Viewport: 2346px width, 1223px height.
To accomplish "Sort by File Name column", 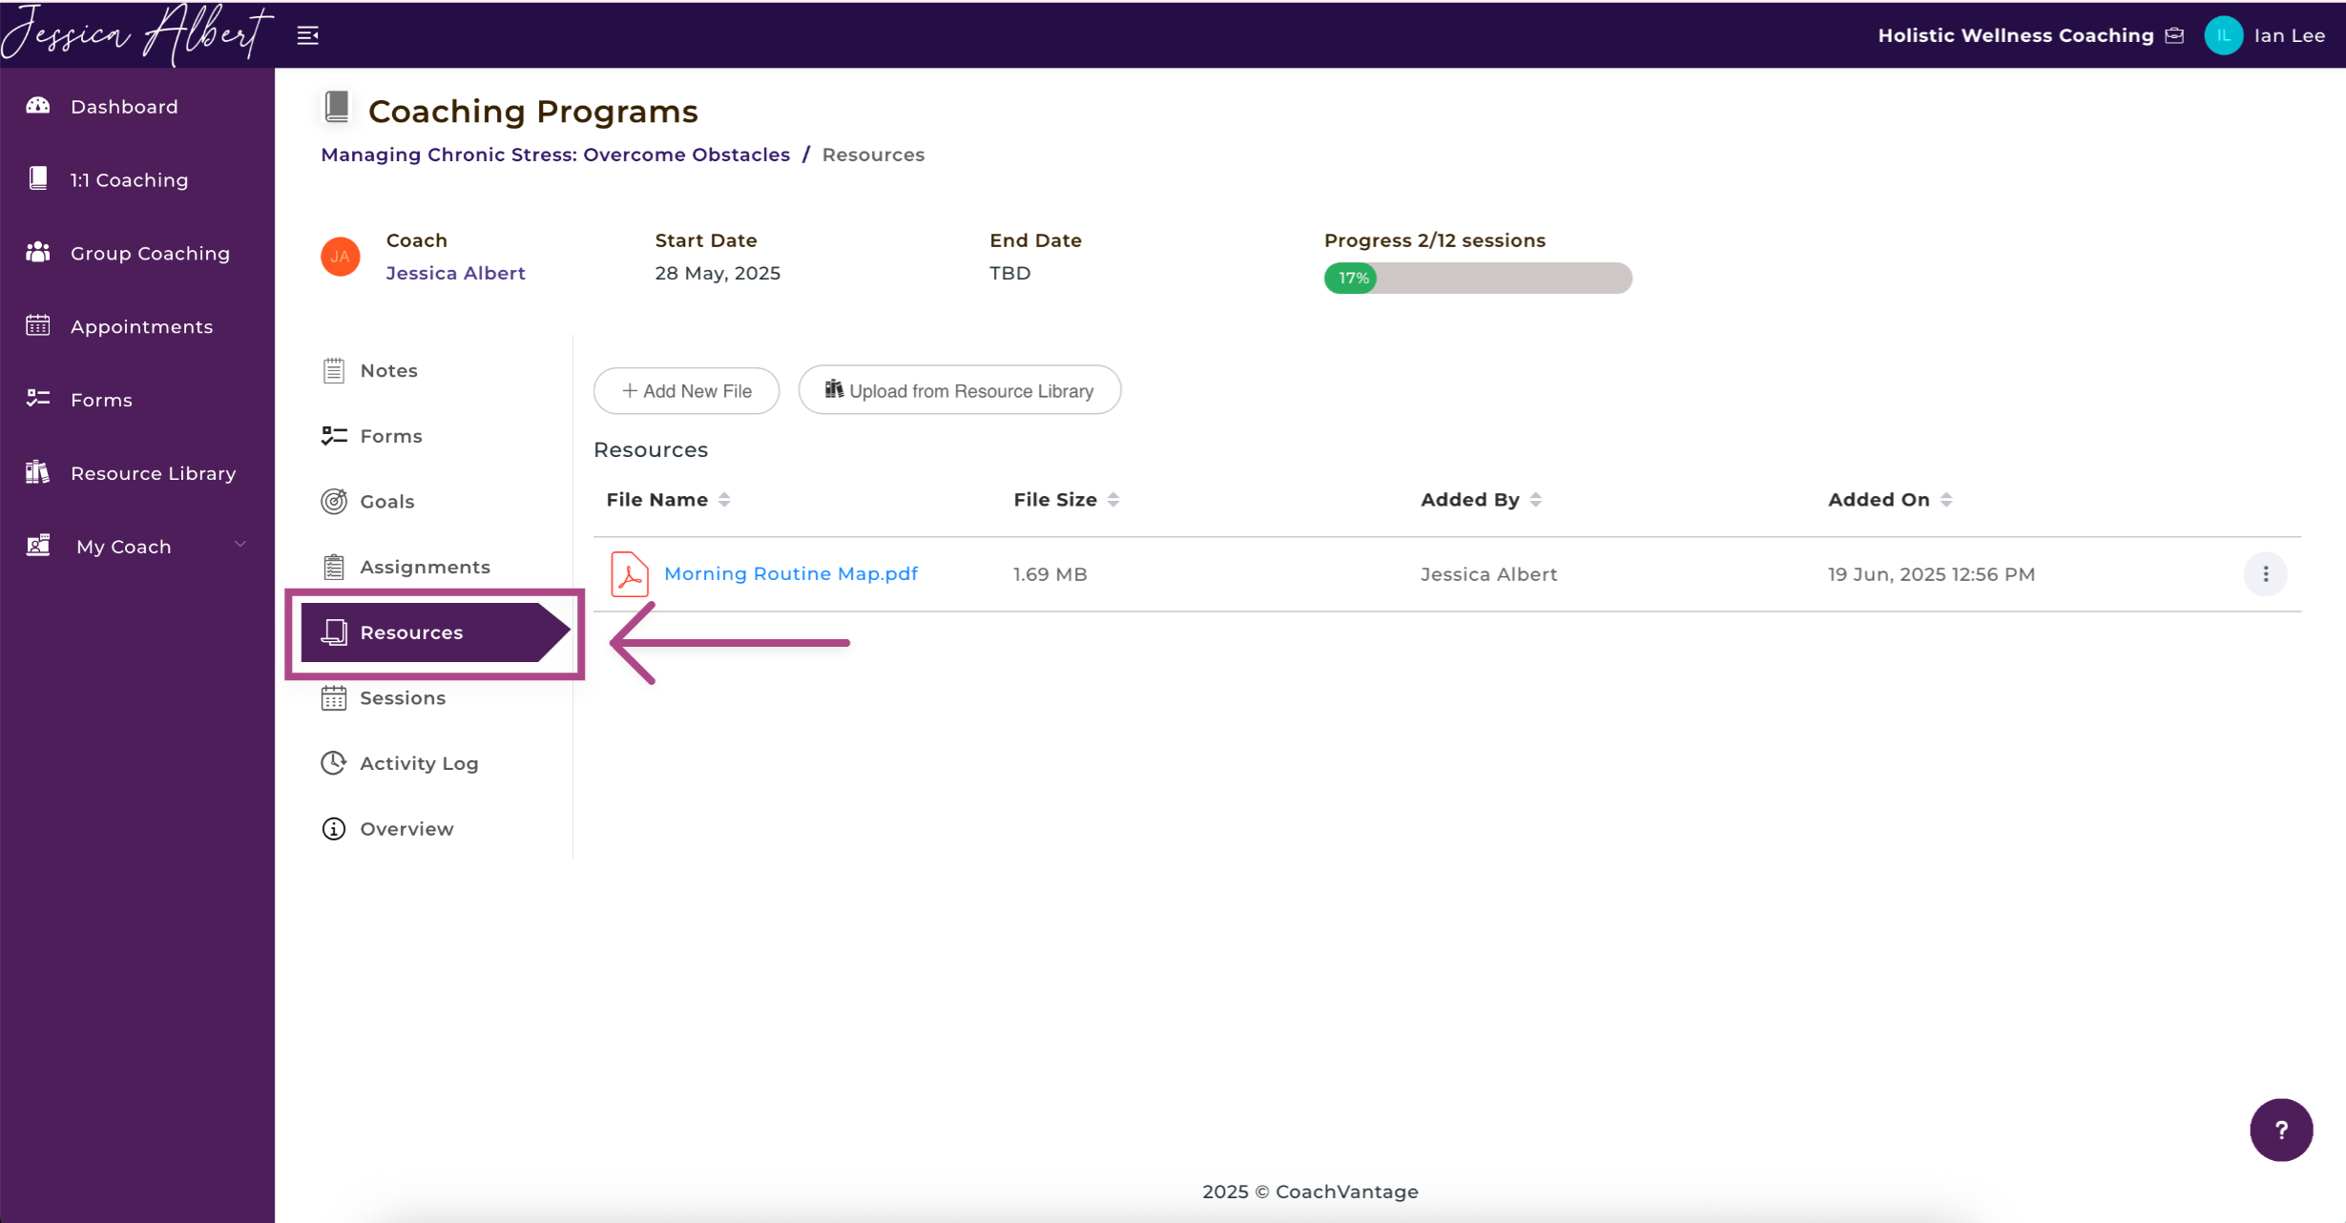I will 724,500.
